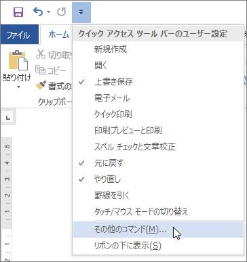Image resolution: width=247 pixels, height=262 pixels.
Task: Choose リボンの下に表示(S) menu item
Action: point(158,246)
